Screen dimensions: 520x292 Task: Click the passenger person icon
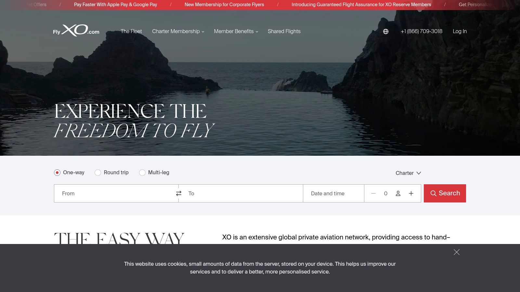(x=398, y=193)
